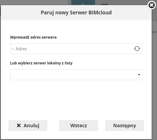Click the gray status dot beside Adres
The height and width of the screenshot is (140, 157).
[12, 49]
